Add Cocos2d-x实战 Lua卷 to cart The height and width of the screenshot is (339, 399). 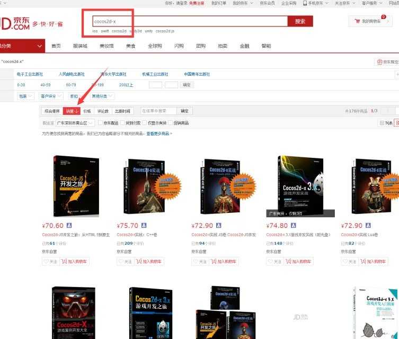(x=373, y=262)
